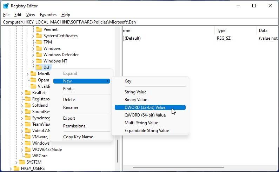This screenshot has width=279, height=172.
Task: Click the Windows Defender folder icon
Action: [x=39, y=55]
